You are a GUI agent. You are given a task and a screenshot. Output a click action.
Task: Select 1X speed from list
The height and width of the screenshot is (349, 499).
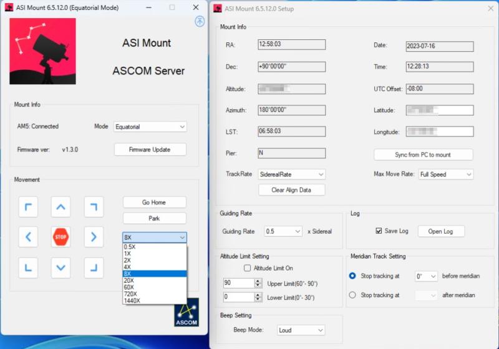tap(155, 253)
